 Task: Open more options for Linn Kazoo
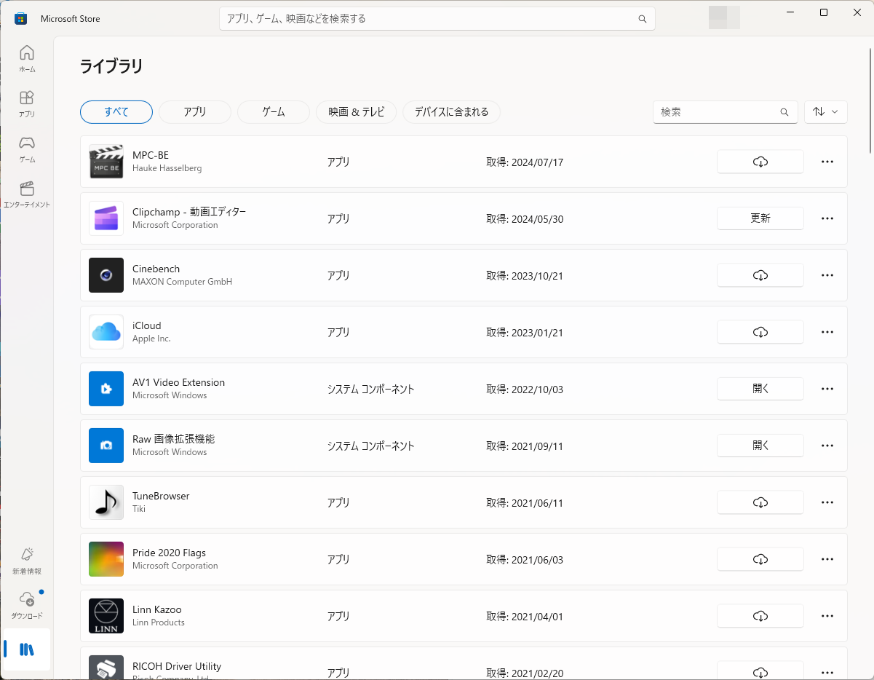click(x=827, y=616)
